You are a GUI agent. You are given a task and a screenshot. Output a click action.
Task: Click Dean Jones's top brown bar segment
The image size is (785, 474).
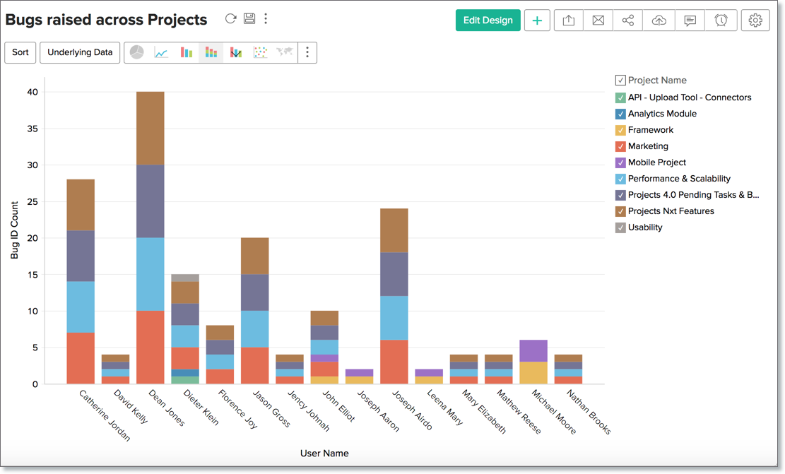(x=150, y=128)
